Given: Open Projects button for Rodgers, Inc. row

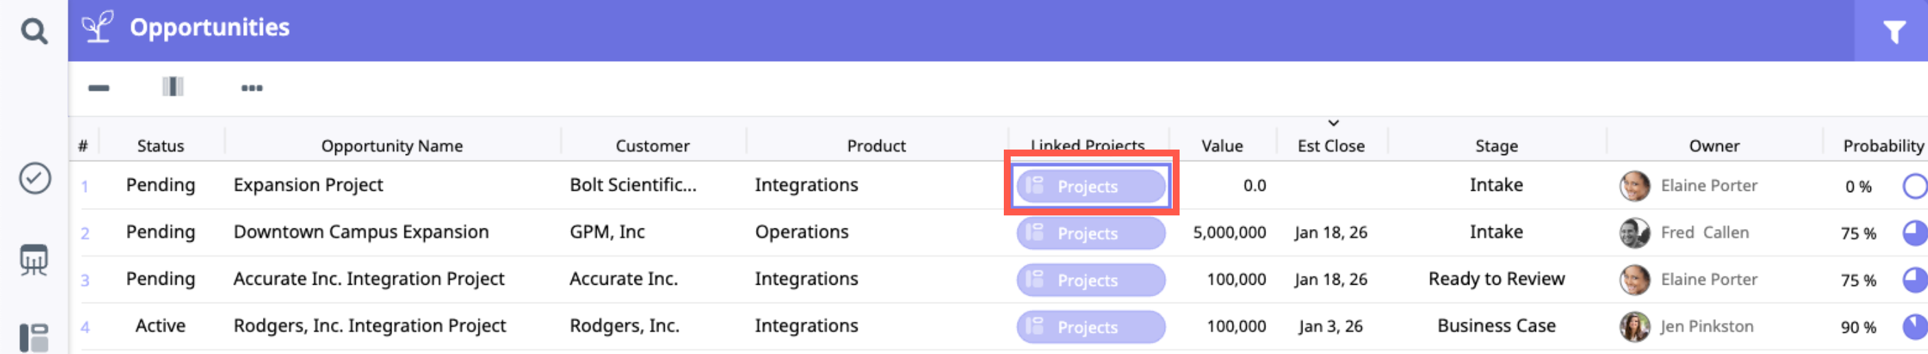Looking at the screenshot, I should 1090,327.
